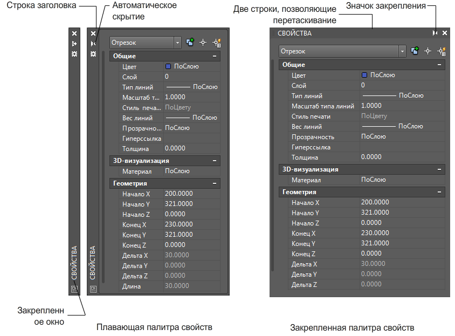Click Select Objects crosshair in docked palette
455x336 pixels.
428,51
